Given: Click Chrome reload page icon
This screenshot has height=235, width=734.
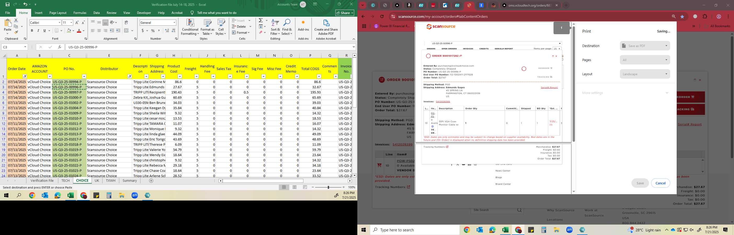Looking at the screenshot, I should [382, 16].
